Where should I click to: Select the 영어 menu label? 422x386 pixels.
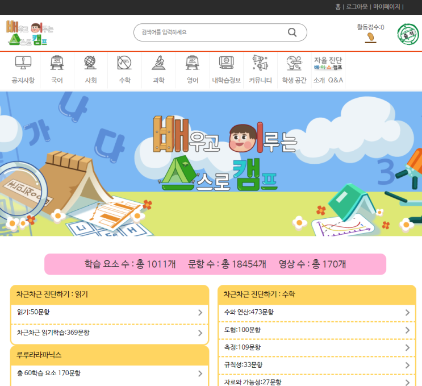(193, 80)
